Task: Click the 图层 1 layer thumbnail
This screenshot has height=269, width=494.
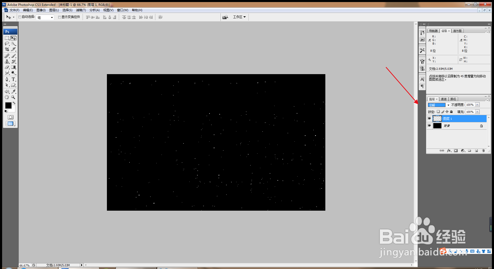Action: [x=437, y=118]
